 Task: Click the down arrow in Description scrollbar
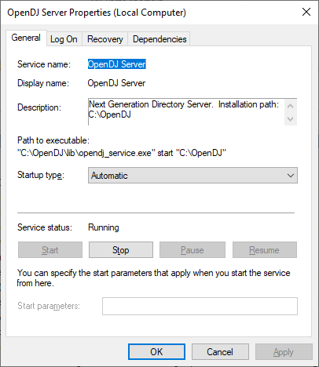(290, 119)
